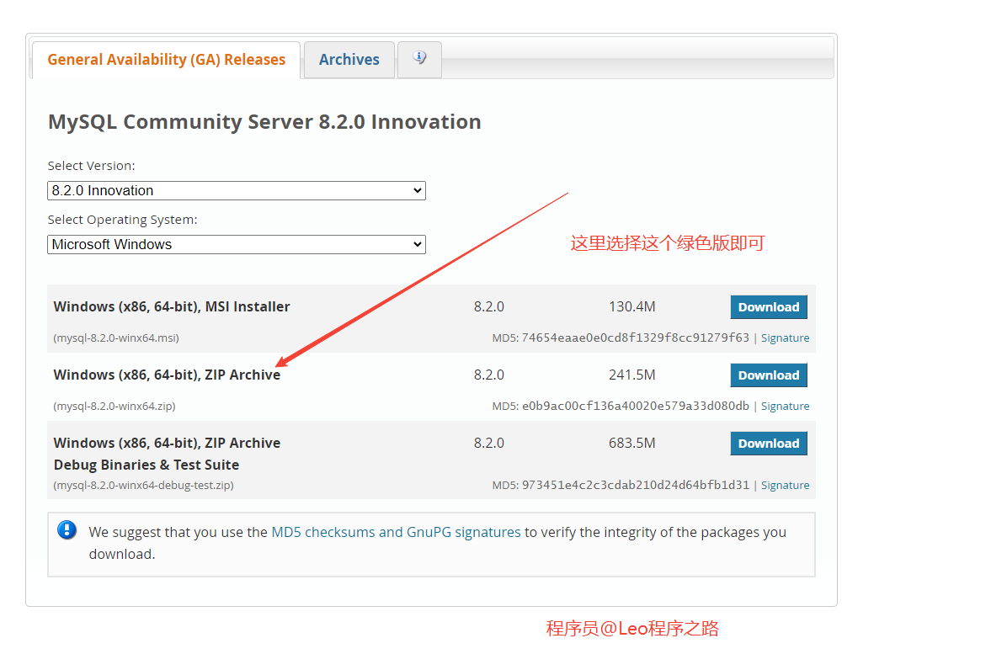Download the MSI Installer package
This screenshot has height=654, width=991.
769,307
